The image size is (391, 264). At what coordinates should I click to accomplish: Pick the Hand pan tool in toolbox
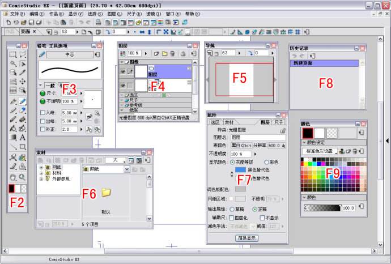[x=12, y=177]
